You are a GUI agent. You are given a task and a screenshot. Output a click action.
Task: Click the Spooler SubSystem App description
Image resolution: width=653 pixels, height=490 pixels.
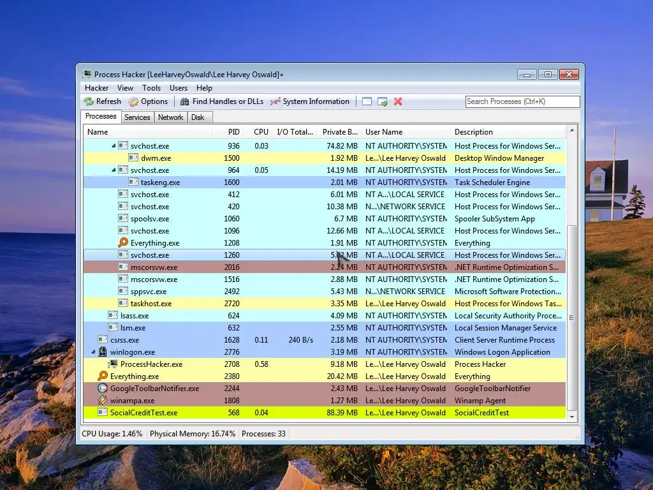click(495, 219)
